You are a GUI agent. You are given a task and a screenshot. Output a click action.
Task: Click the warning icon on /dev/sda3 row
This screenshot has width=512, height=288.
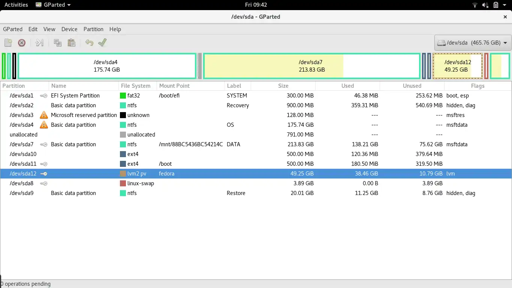(44, 115)
